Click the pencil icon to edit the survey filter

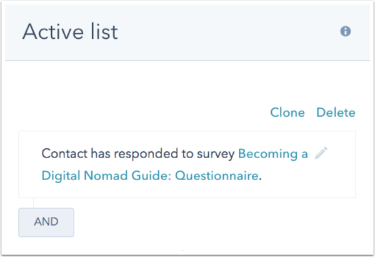point(321,154)
